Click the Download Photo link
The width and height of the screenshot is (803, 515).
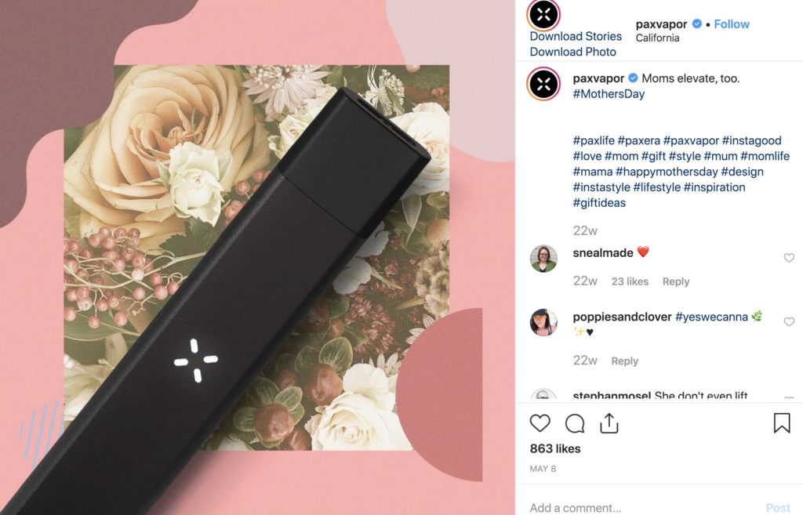click(572, 52)
